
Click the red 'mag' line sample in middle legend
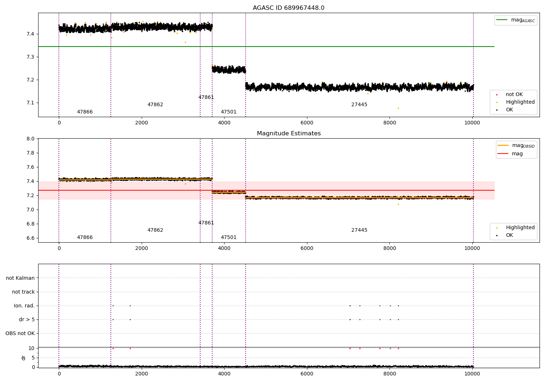pyautogui.click(x=503, y=154)
